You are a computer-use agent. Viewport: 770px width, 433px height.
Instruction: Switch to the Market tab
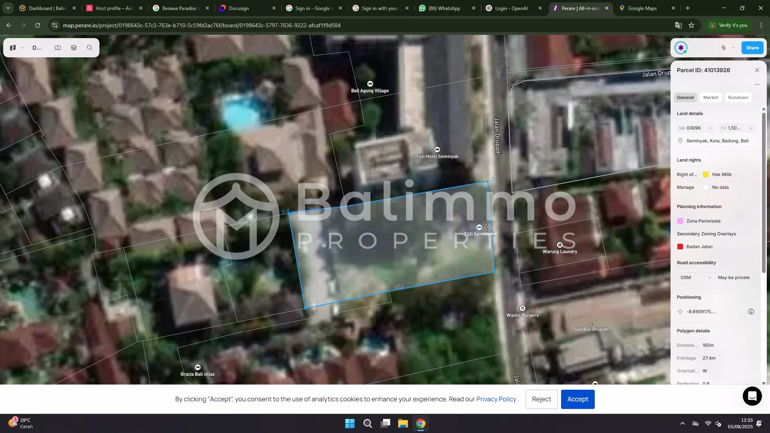pyautogui.click(x=711, y=97)
